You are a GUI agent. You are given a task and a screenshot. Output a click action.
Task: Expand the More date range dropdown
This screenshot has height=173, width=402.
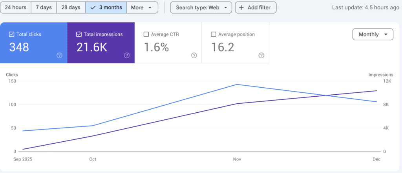click(142, 7)
